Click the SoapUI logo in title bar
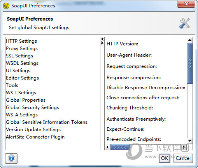The image size is (198, 168). 6,6
